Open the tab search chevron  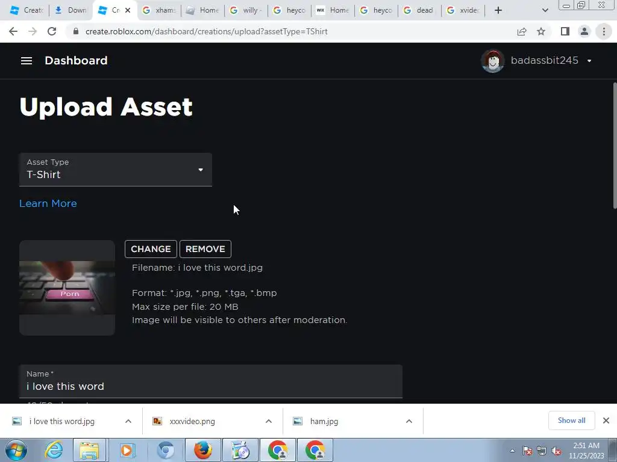click(545, 10)
